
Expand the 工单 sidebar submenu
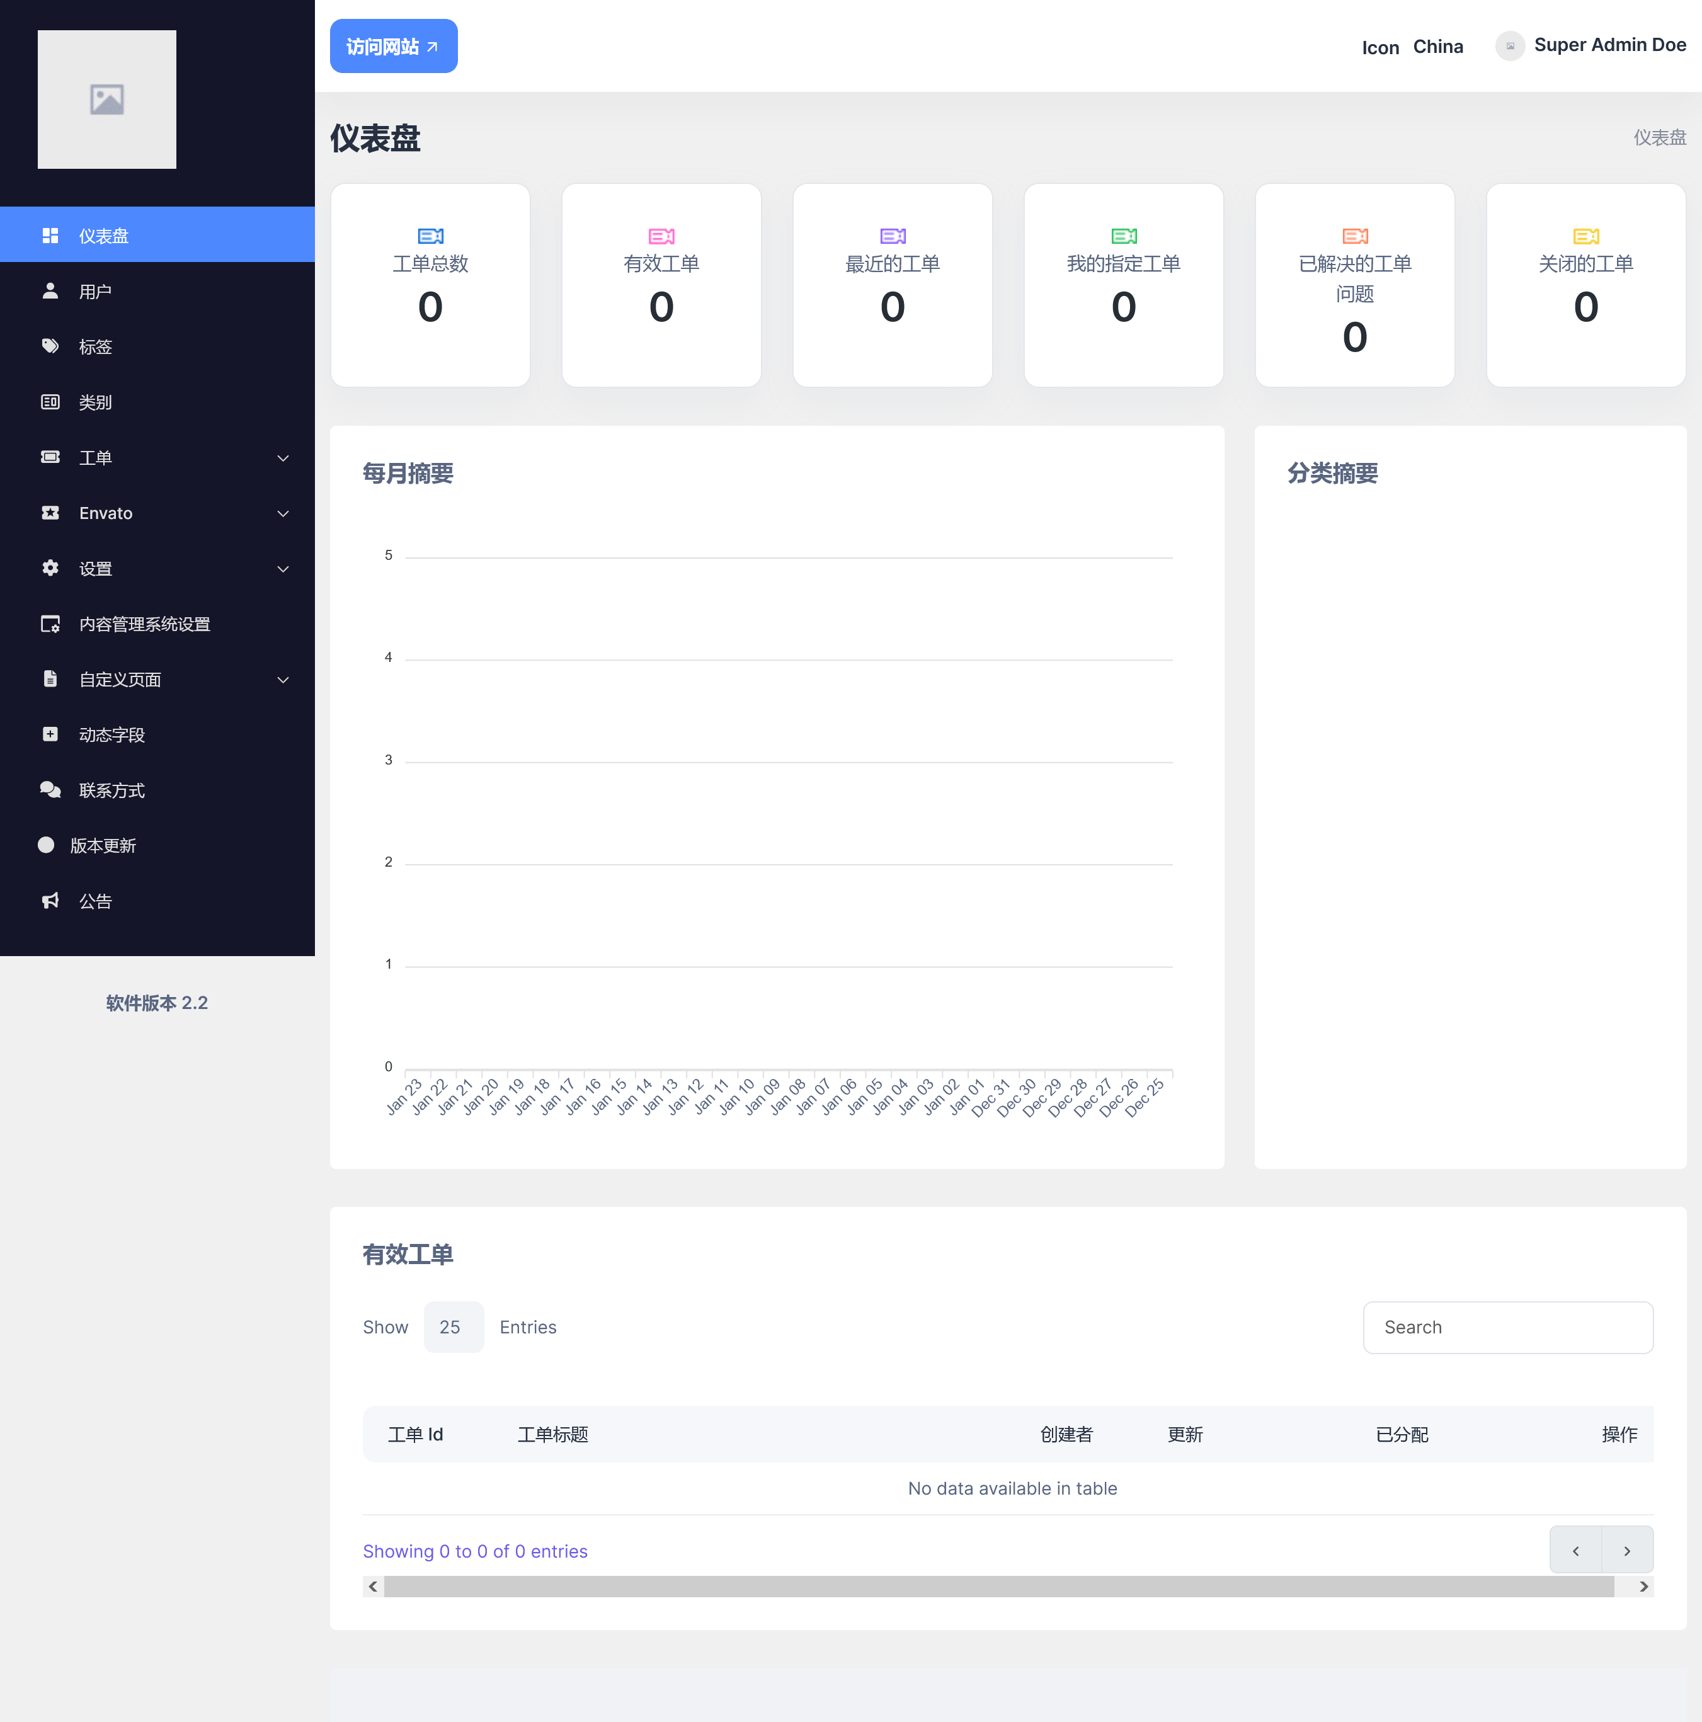pyautogui.click(x=283, y=458)
